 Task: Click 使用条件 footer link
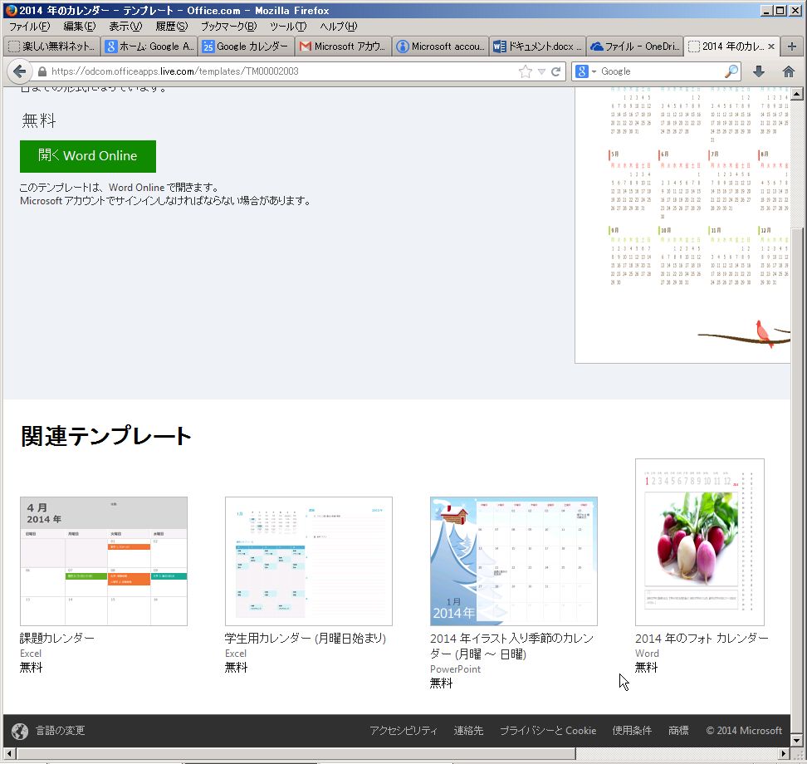click(x=632, y=731)
